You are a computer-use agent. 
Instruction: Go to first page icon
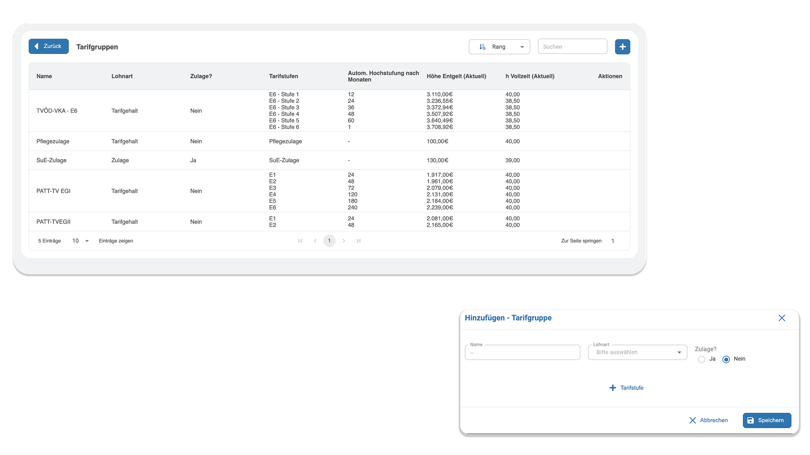tap(300, 241)
